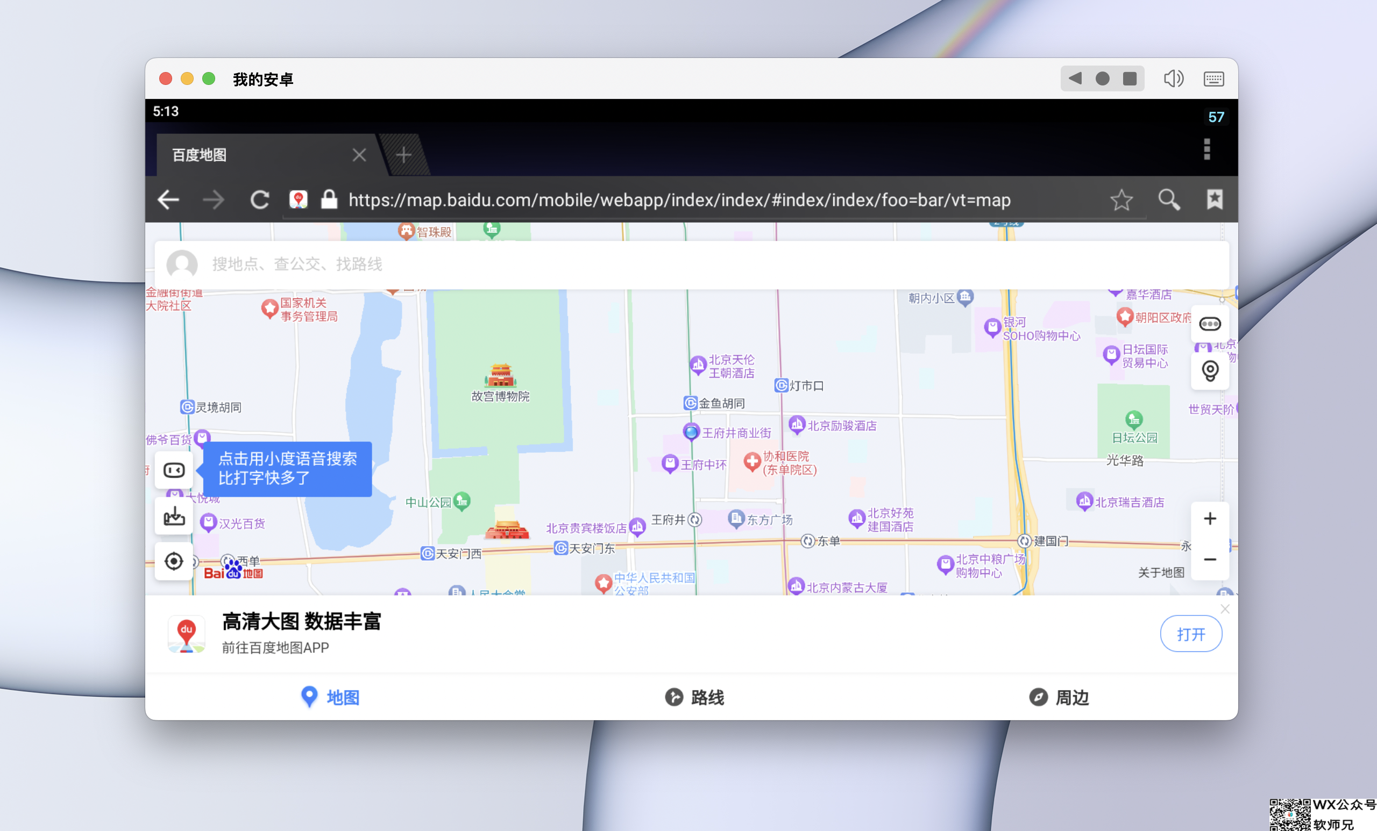The width and height of the screenshot is (1377, 831).
Task: Click the Baidu Maps favicon in address bar
Action: (x=299, y=199)
